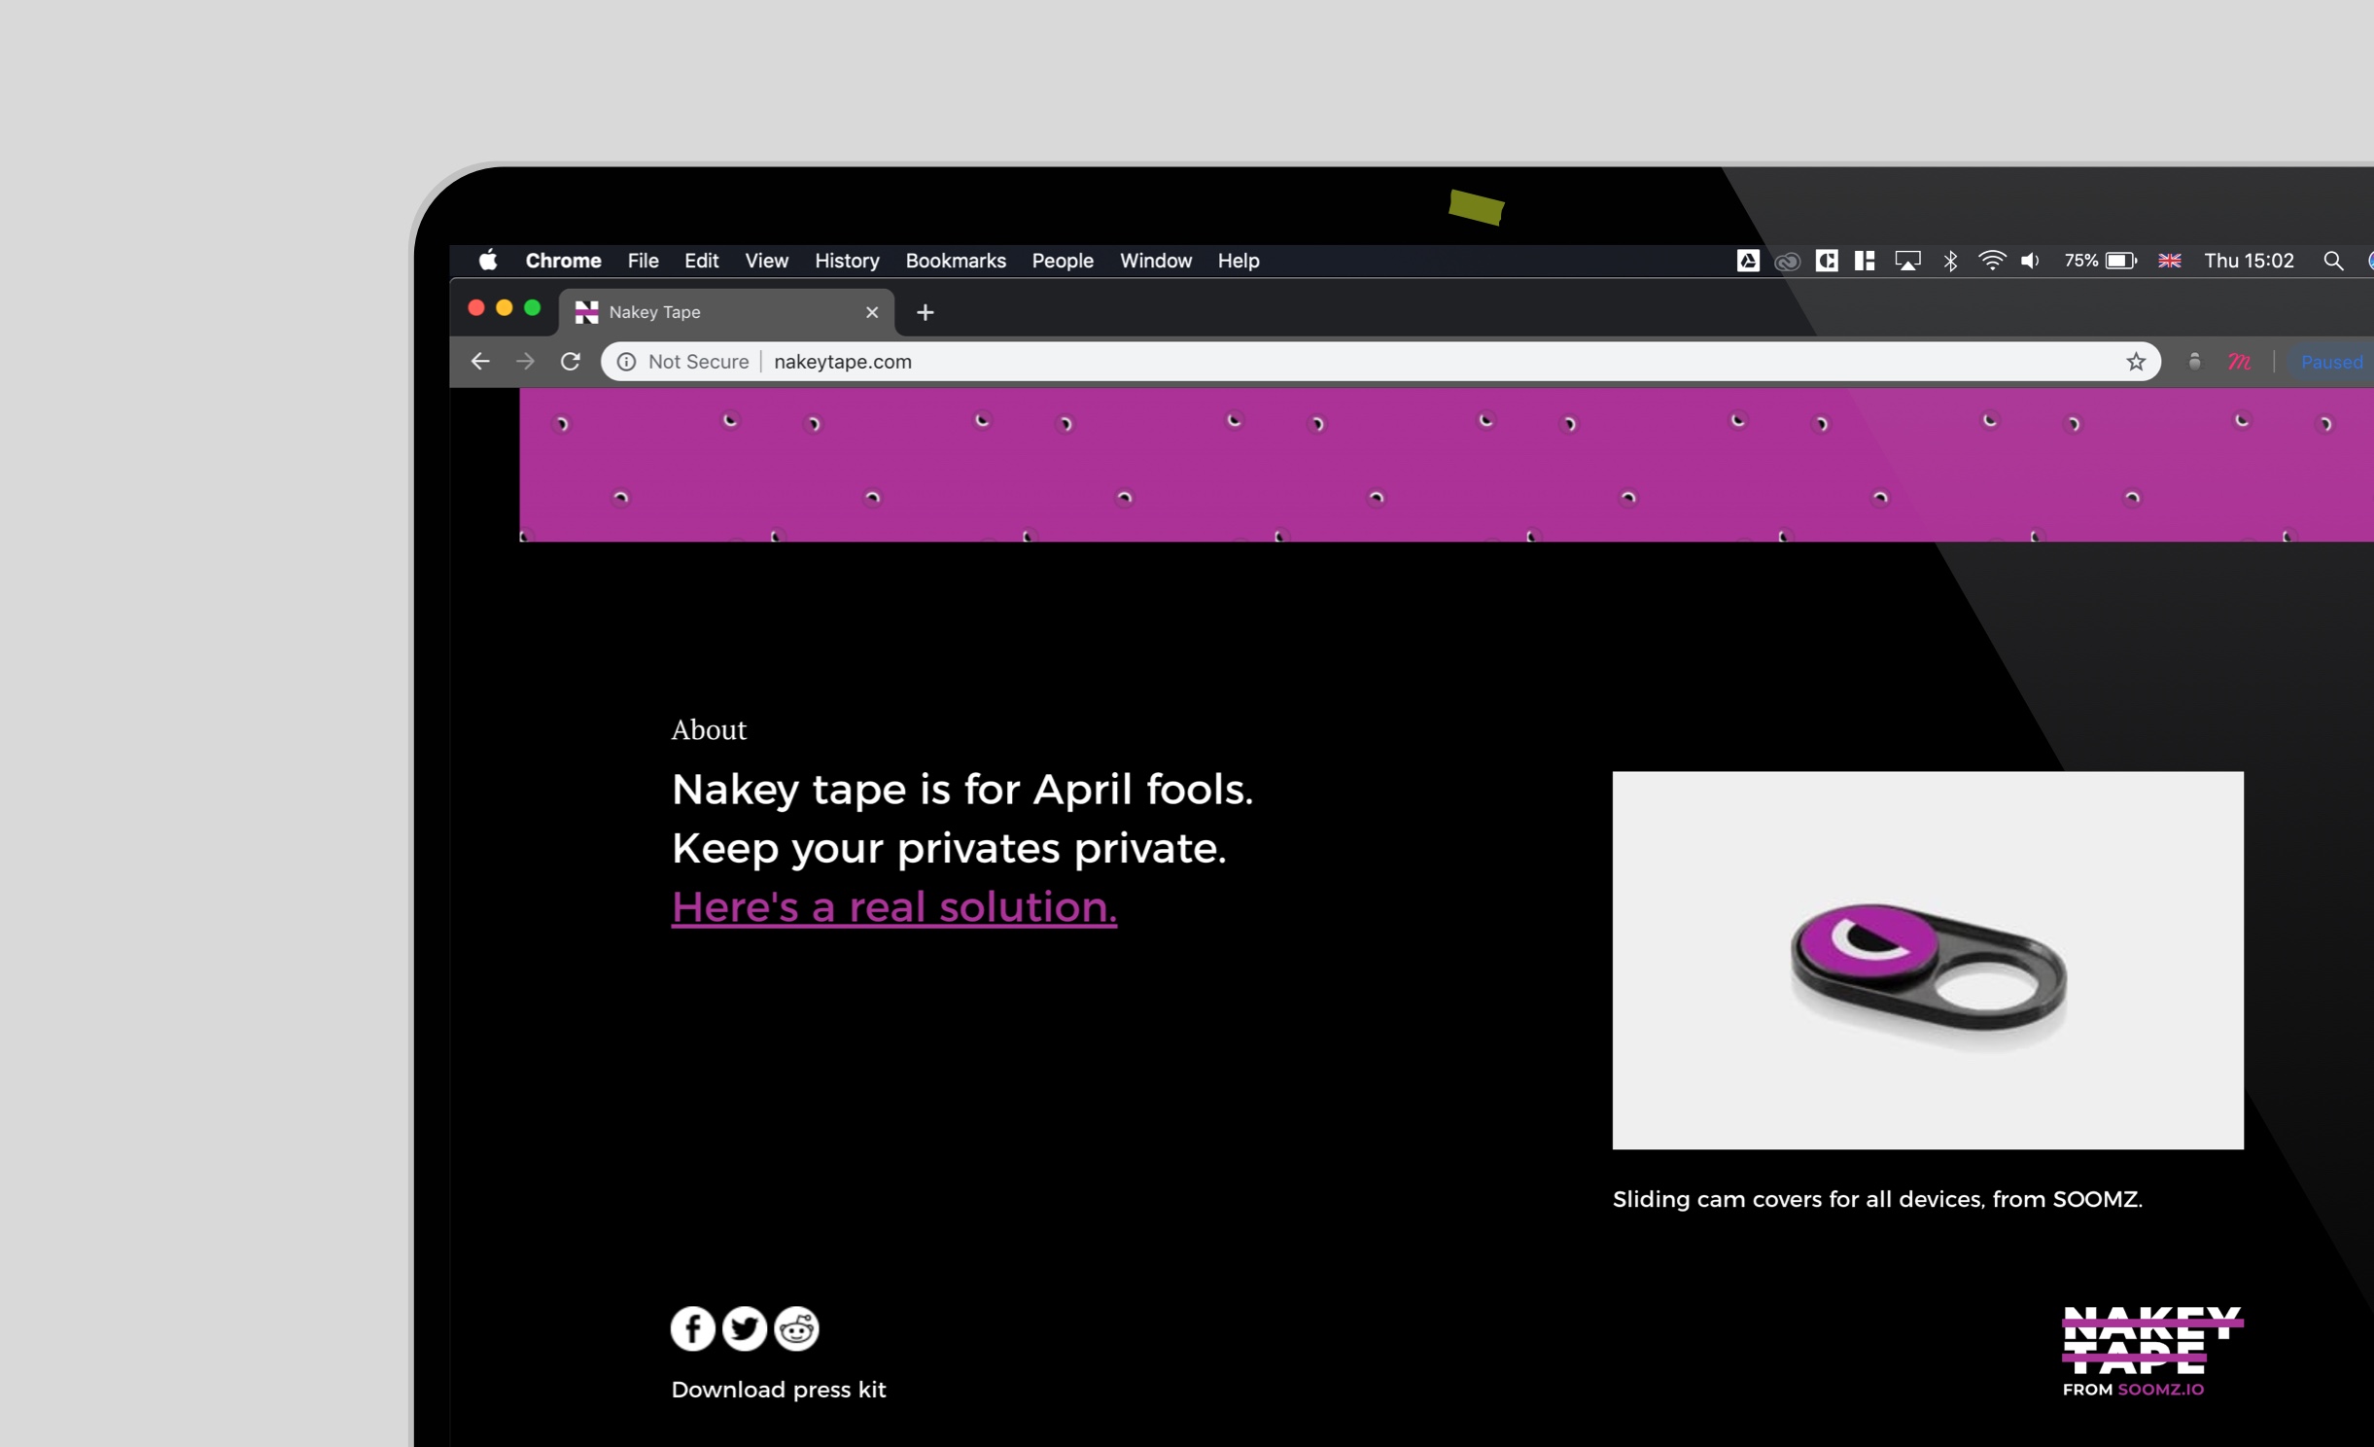This screenshot has width=2374, height=1447.
Task: Click the purple eye-pattern banner
Action: 1447,465
